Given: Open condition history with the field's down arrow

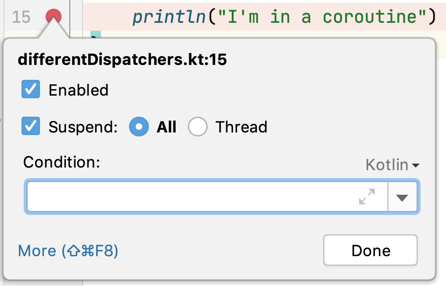Looking at the screenshot, I should click(402, 197).
